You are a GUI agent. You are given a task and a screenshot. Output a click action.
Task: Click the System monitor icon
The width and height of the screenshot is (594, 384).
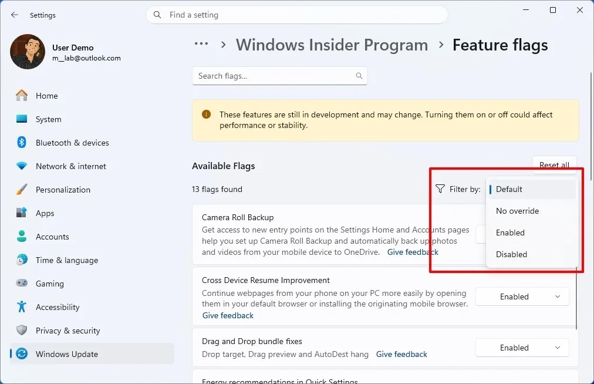point(22,119)
